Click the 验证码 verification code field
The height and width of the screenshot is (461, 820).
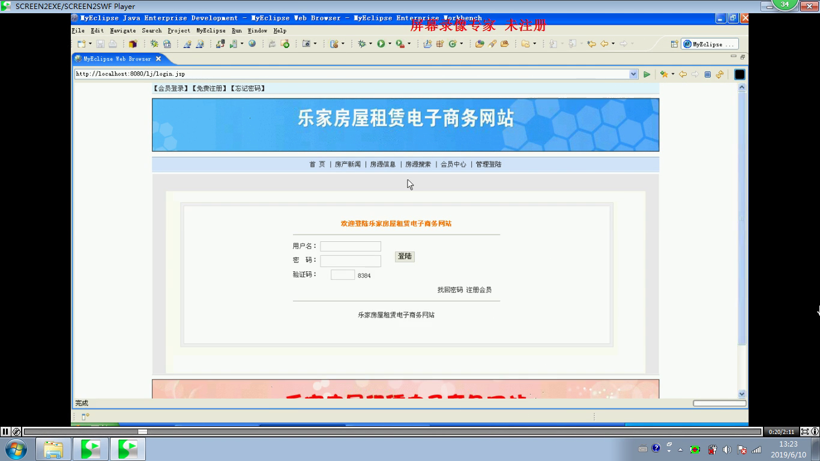pos(343,275)
